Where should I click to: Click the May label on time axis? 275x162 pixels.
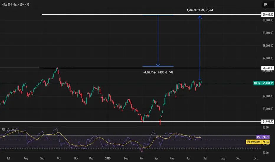pyautogui.click(x=172, y=158)
